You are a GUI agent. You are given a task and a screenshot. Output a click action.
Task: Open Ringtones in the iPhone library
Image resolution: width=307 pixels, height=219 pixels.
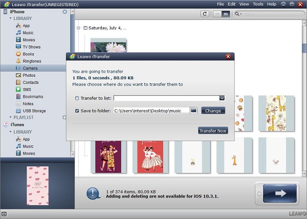31,61
